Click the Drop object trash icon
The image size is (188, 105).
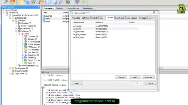tap(33, 2)
